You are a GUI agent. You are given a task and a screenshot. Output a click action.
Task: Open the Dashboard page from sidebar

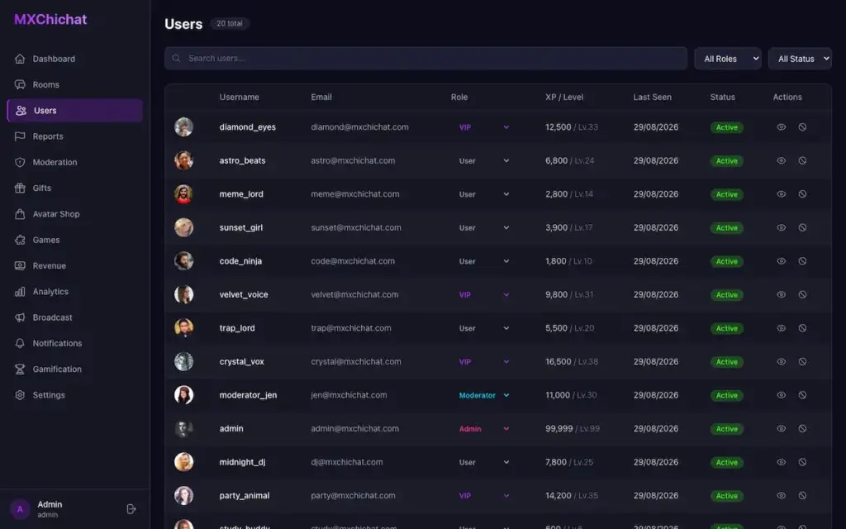click(x=74, y=59)
